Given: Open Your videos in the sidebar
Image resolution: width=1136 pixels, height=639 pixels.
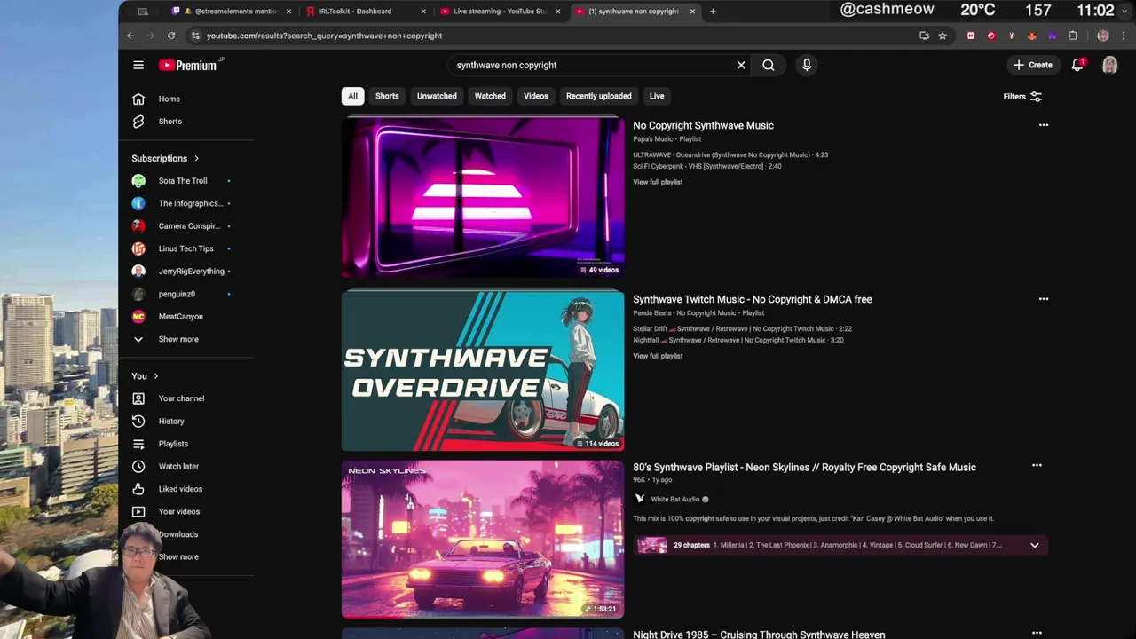Looking at the screenshot, I should 181,512.
